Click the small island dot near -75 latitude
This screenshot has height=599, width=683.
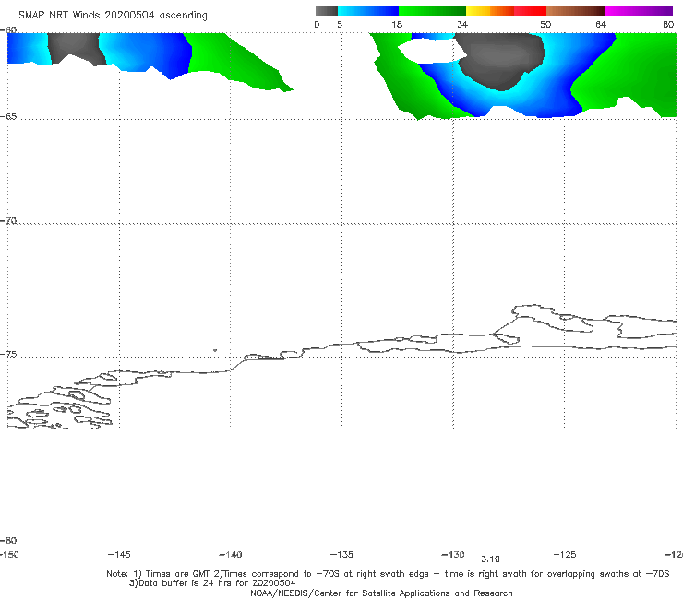pos(215,350)
